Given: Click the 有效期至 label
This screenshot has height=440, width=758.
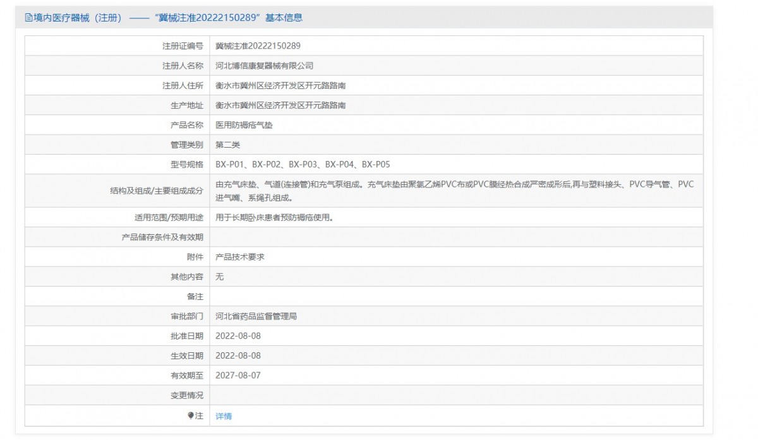Looking at the screenshot, I should click(x=187, y=376).
